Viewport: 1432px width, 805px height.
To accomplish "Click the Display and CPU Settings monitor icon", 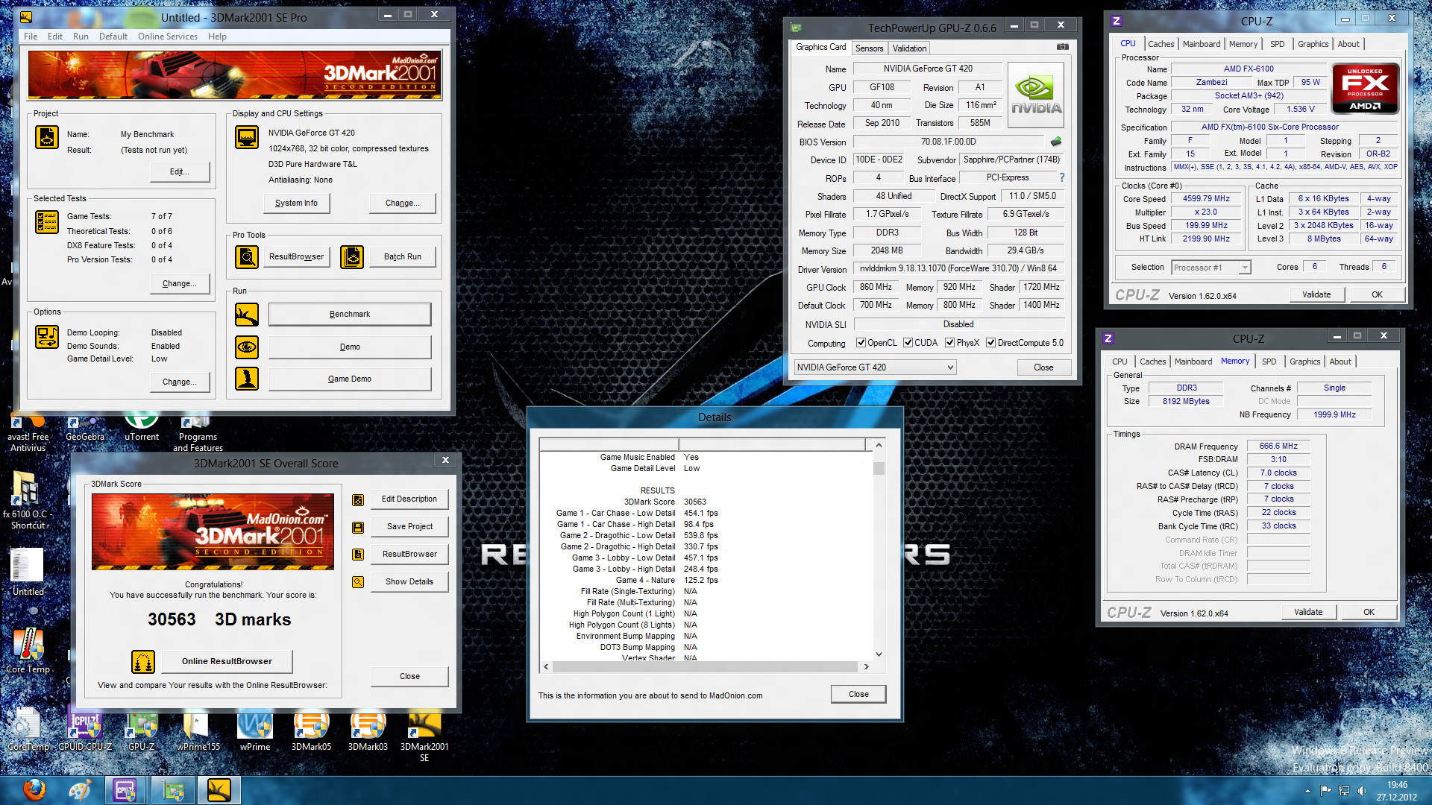I will click(x=247, y=137).
